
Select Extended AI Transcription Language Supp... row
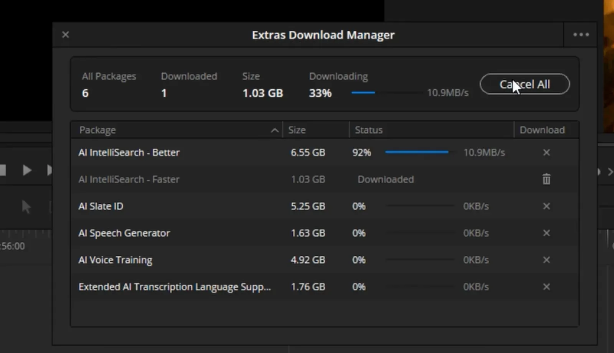click(x=325, y=287)
